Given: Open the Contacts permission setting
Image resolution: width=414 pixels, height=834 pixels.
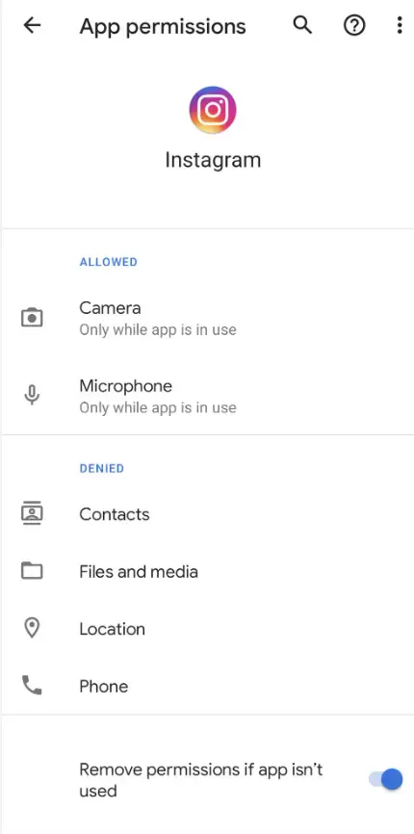Looking at the screenshot, I should (207, 514).
